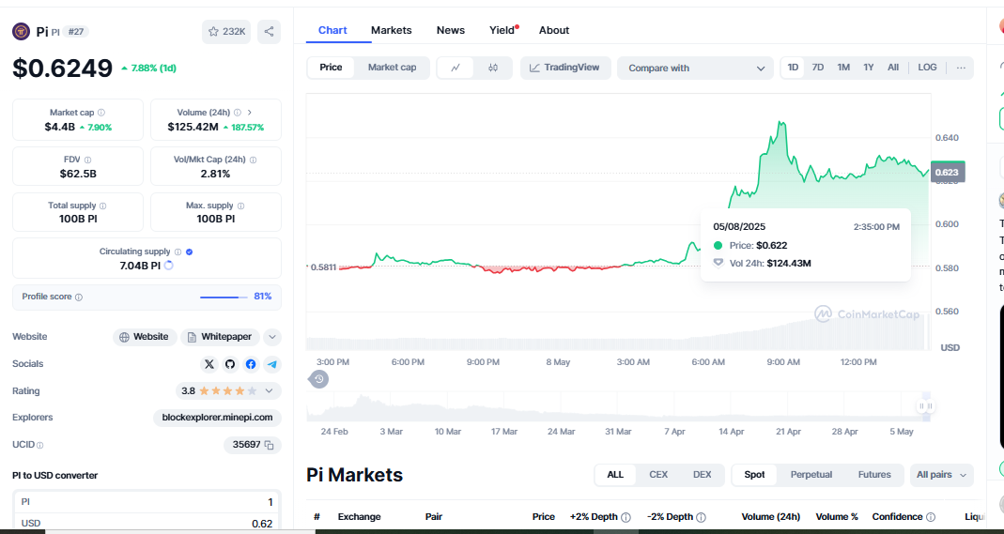This screenshot has height=534, width=1004.
Task: Open Vol/Mkt Cap (24h) info icon
Action: coord(253,160)
